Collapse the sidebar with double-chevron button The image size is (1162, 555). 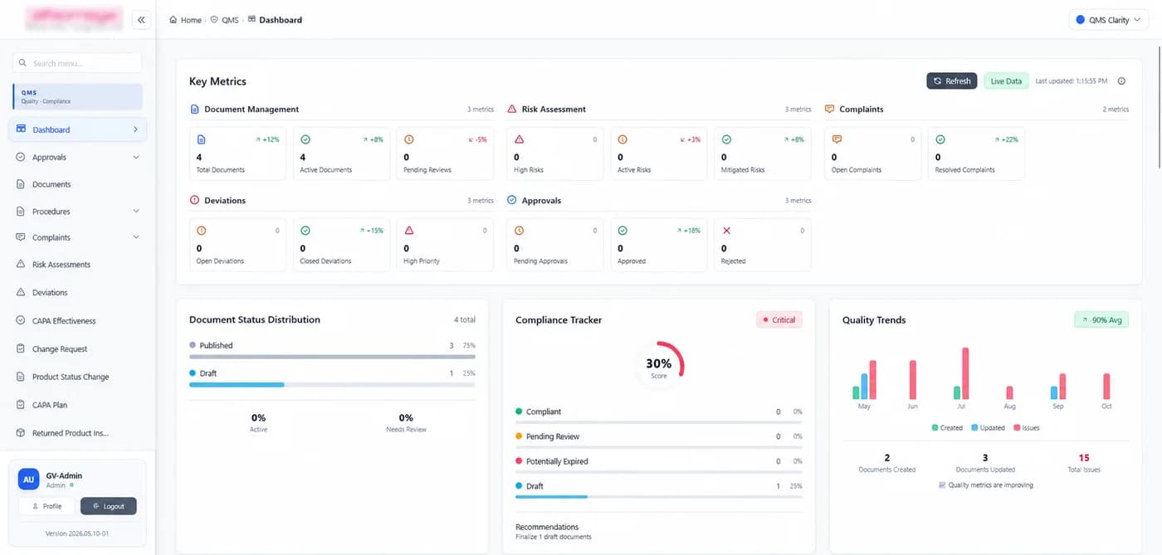(140, 20)
